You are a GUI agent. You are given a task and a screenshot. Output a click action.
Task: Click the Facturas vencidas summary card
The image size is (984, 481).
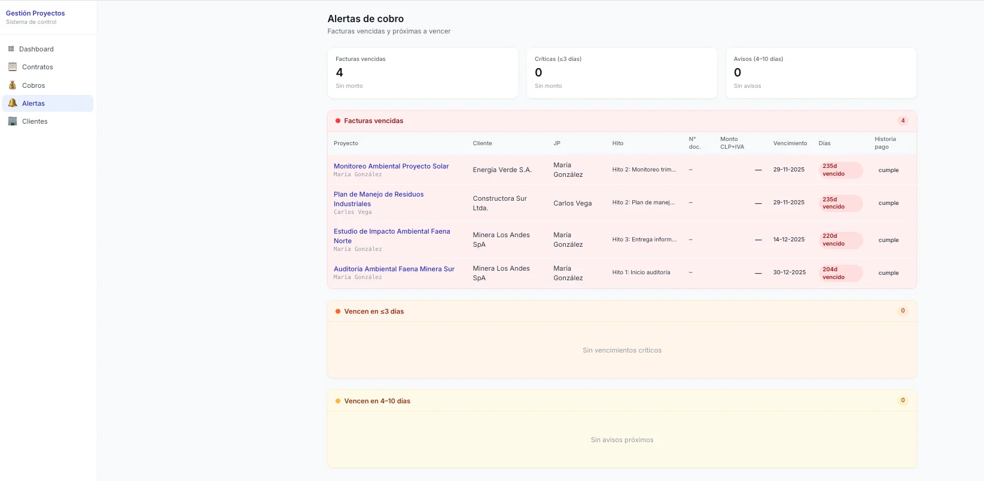tap(422, 73)
